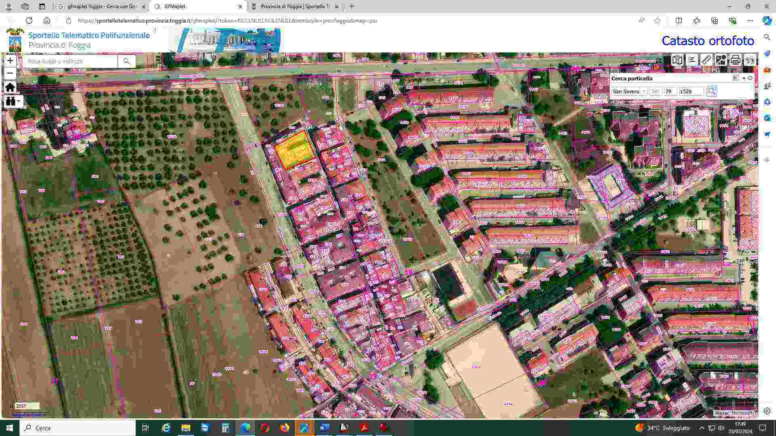This screenshot has height=436, width=776.
Task: Run the parcel search magnifier button
Action: [x=711, y=91]
